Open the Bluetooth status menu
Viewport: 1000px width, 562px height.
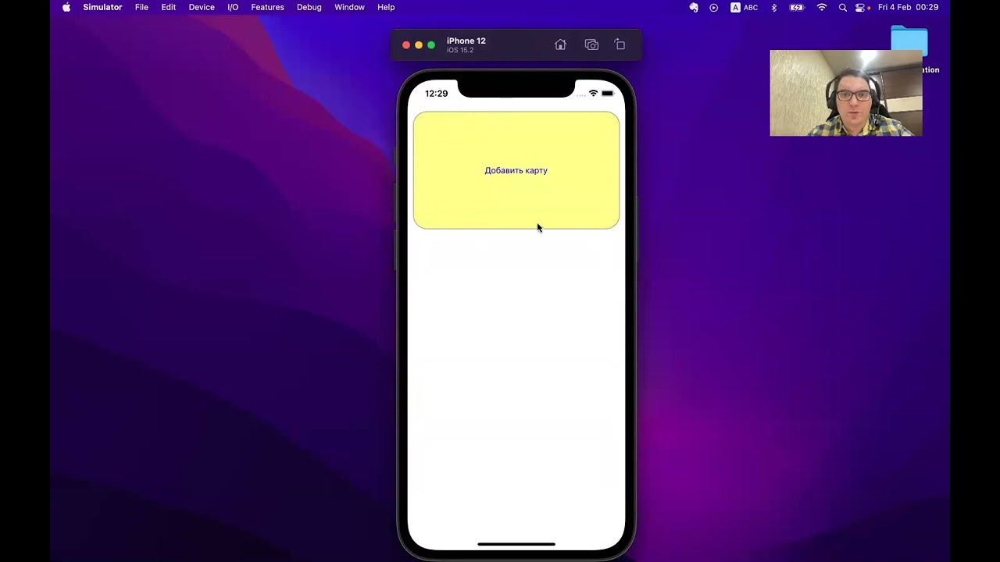point(774,7)
